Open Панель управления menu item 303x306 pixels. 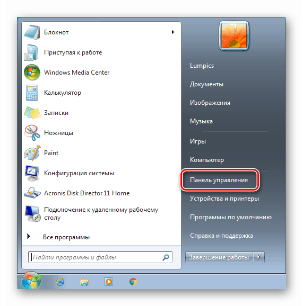[219, 180]
